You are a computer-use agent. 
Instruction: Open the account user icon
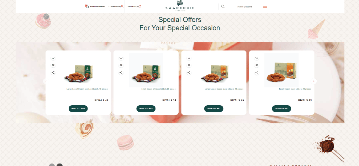pos(122,6)
